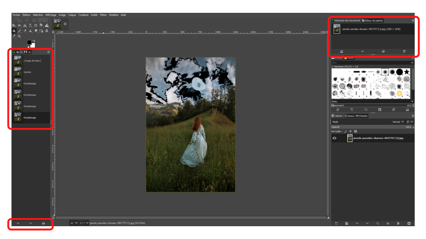Screen dimensions: 426x239
Task: Open the Fichier menu
Action: (x=16, y=15)
